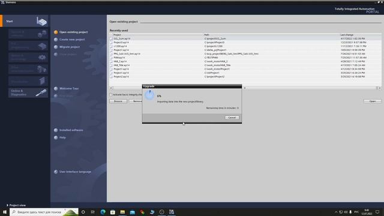
Task: Click path C:\TEST\PWM
Action: point(211,58)
